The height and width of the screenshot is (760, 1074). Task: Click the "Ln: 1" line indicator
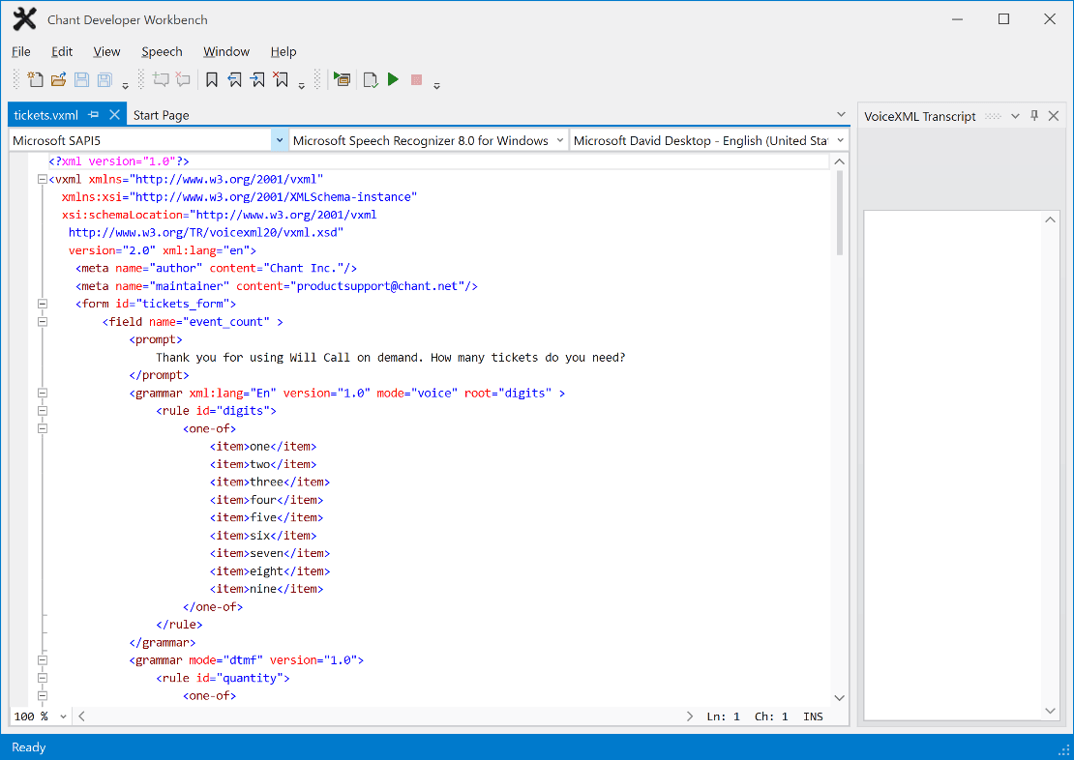(724, 716)
